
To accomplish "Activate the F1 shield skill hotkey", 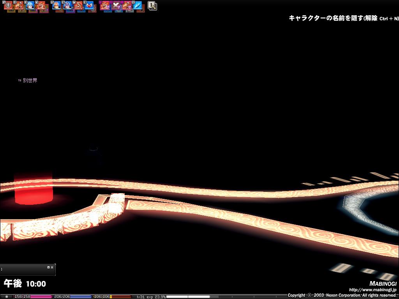I will coord(8,5).
